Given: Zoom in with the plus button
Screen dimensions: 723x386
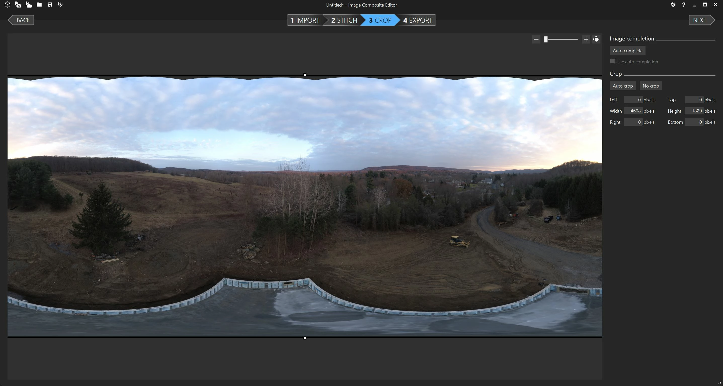Looking at the screenshot, I should tap(586, 39).
